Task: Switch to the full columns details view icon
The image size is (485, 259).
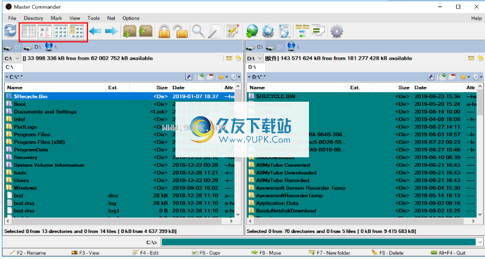Action: click(x=29, y=31)
